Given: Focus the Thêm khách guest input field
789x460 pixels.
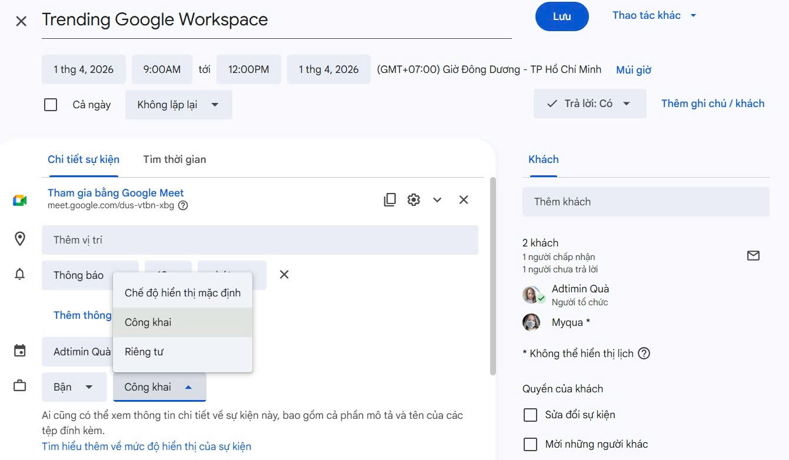Looking at the screenshot, I should click(645, 202).
